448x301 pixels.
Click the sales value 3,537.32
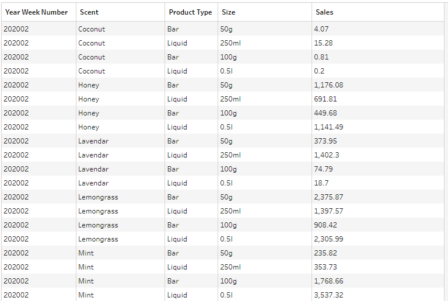pos(328,295)
